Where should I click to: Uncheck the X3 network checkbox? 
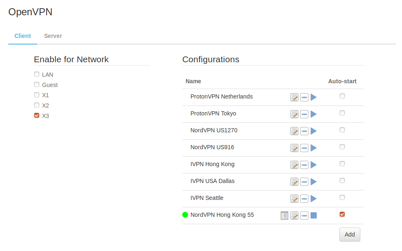[x=37, y=115]
